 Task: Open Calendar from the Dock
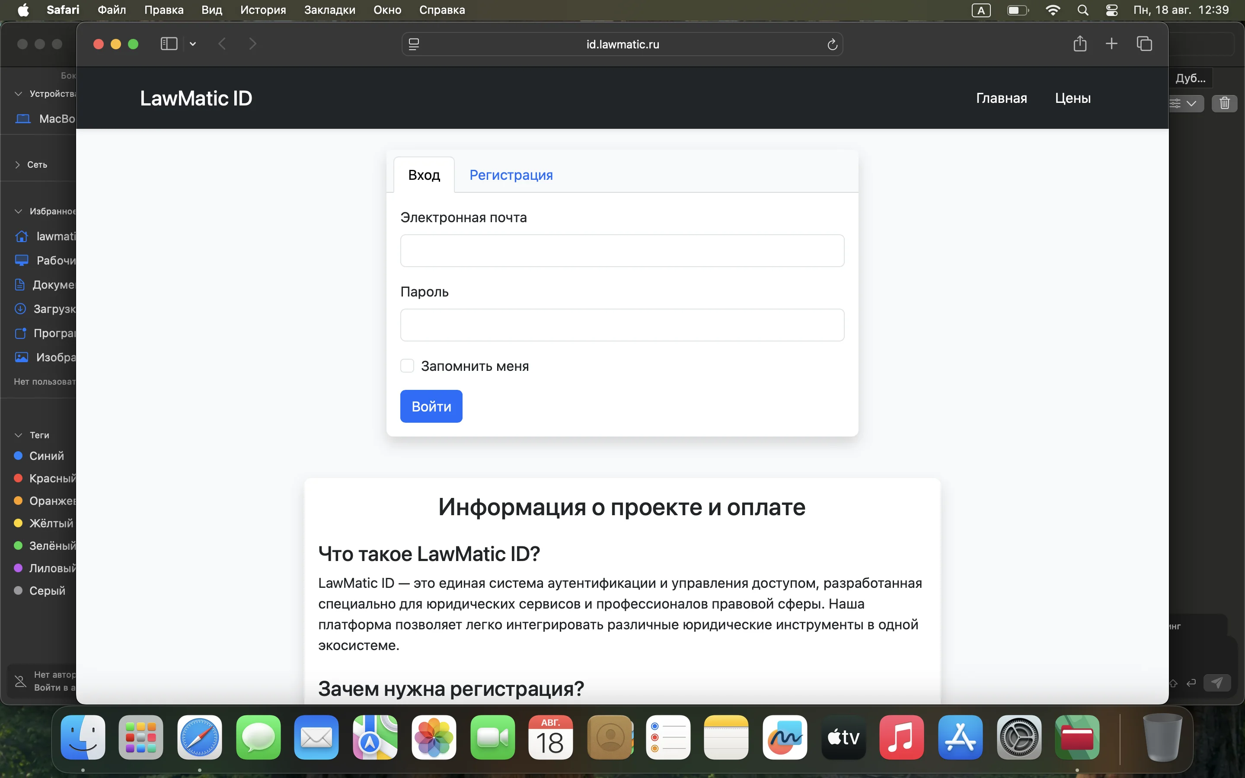click(550, 737)
